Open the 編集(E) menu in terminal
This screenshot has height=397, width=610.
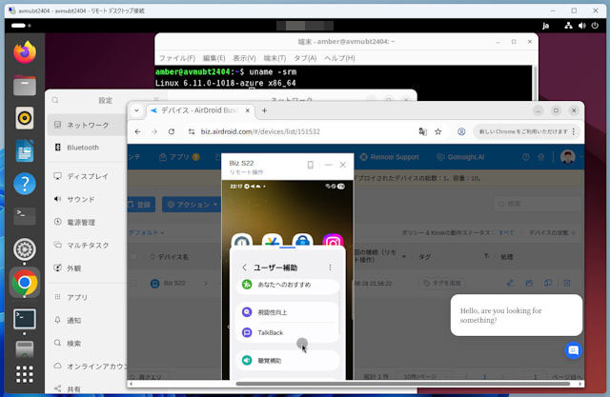[x=215, y=58]
